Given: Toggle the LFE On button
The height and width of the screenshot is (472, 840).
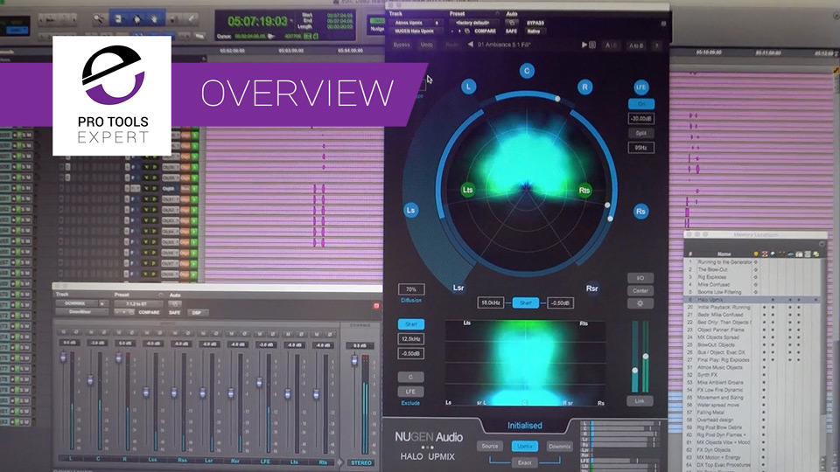Looking at the screenshot, I should tap(641, 103).
